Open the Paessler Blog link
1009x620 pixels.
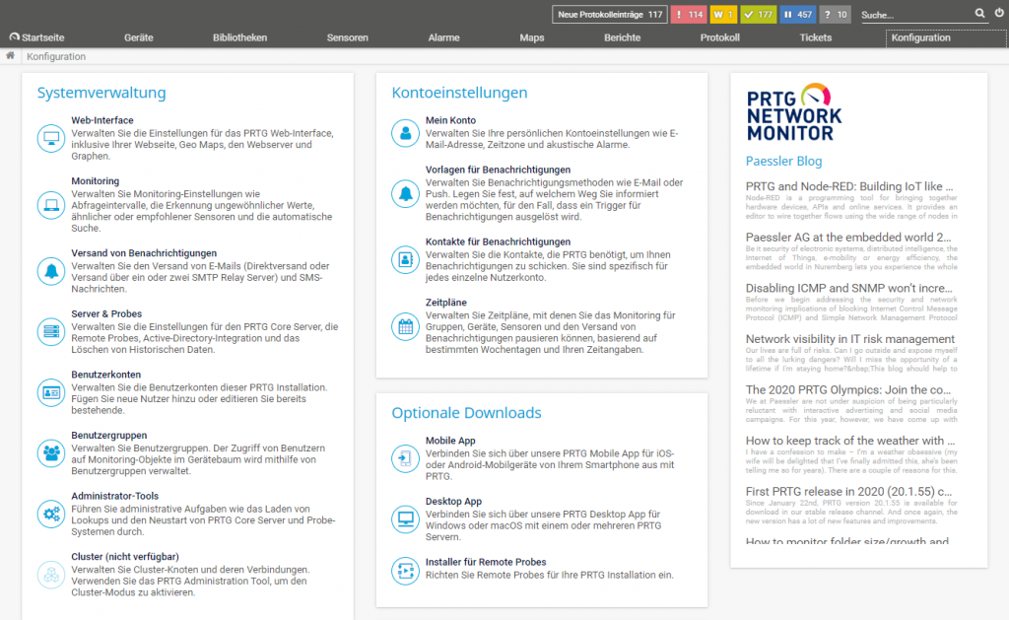tap(783, 161)
